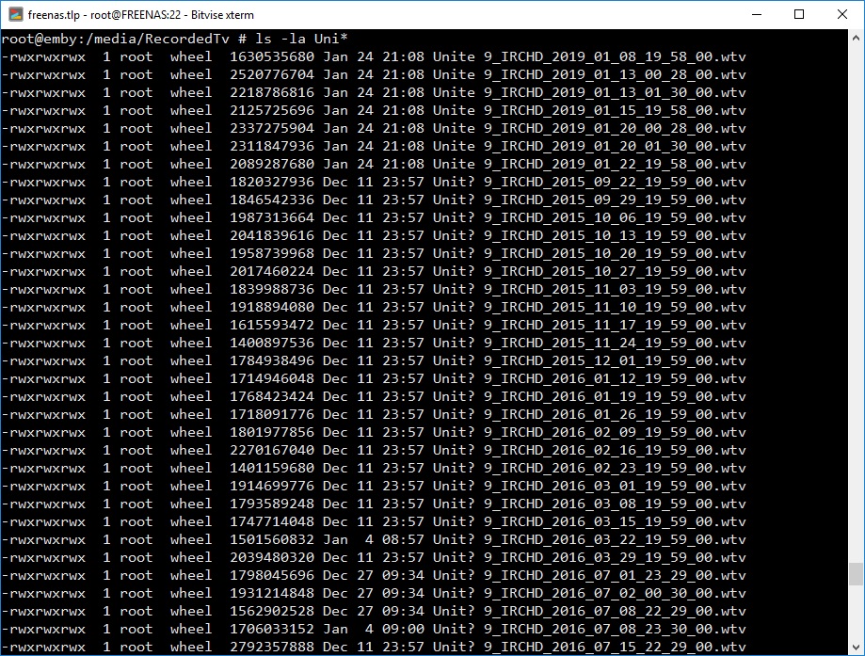The height and width of the screenshot is (656, 865).
Task: Click file name ending 2016_03_08_19_59_00.wtv
Action: [589, 504]
